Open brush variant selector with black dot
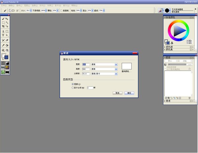Image resolution: width=198 pixels, height=153 pixels. click(167, 11)
